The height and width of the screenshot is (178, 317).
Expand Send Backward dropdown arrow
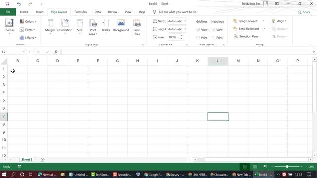click(x=264, y=29)
